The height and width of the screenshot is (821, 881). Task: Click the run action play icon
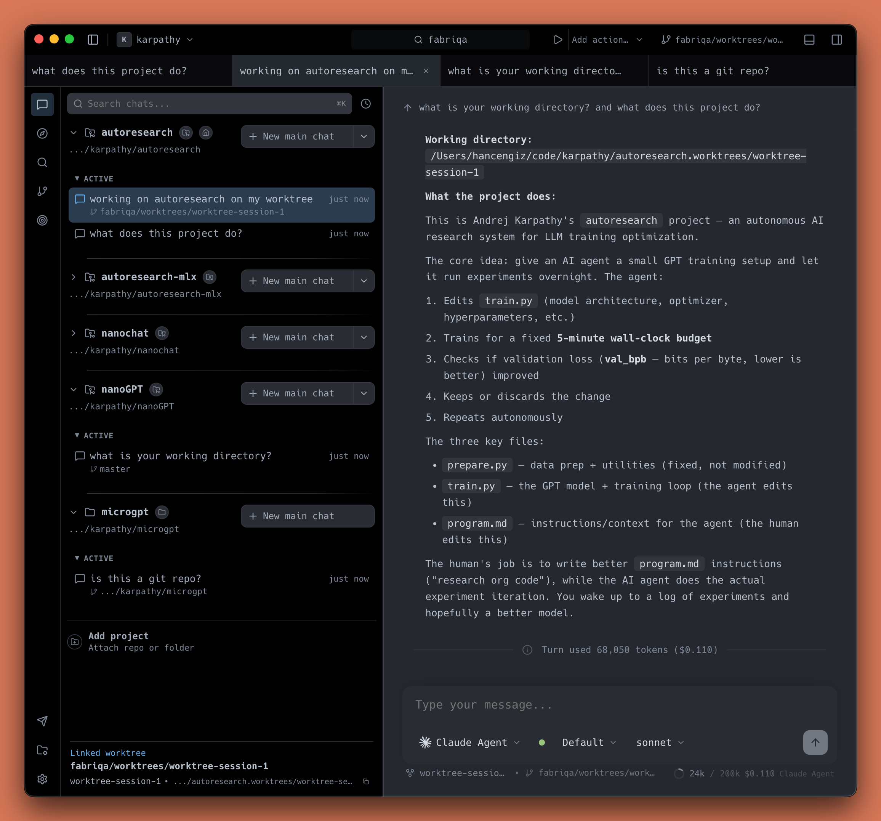coord(557,40)
